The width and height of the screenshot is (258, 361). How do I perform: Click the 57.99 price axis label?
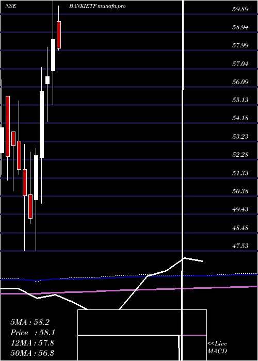(240, 45)
